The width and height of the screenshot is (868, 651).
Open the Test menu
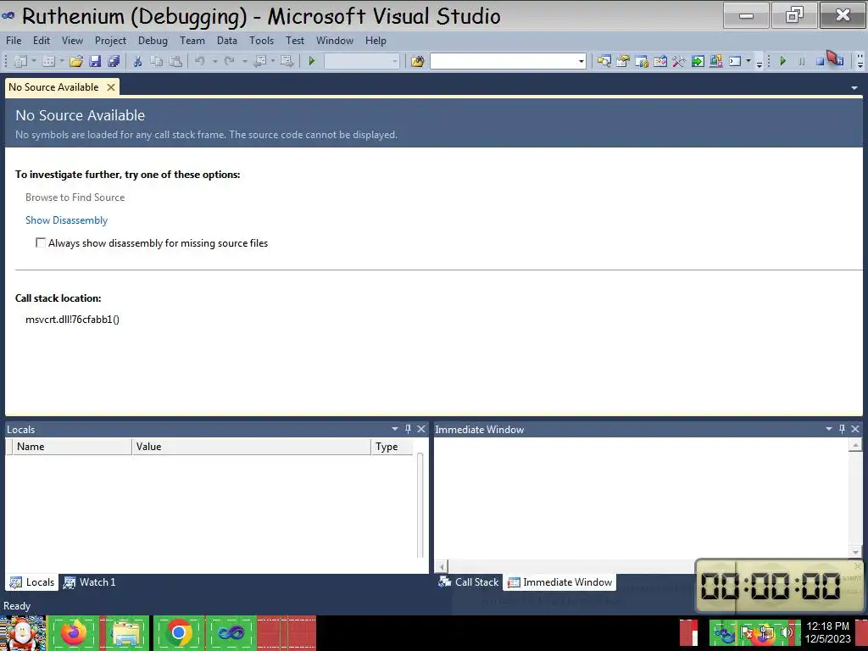tap(295, 41)
